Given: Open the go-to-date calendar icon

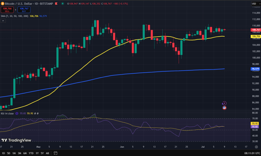Looking at the screenshot, I should click(x=55, y=153).
